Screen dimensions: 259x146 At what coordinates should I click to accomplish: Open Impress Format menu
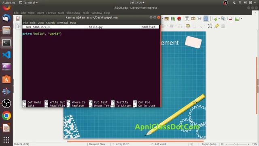[51, 13]
